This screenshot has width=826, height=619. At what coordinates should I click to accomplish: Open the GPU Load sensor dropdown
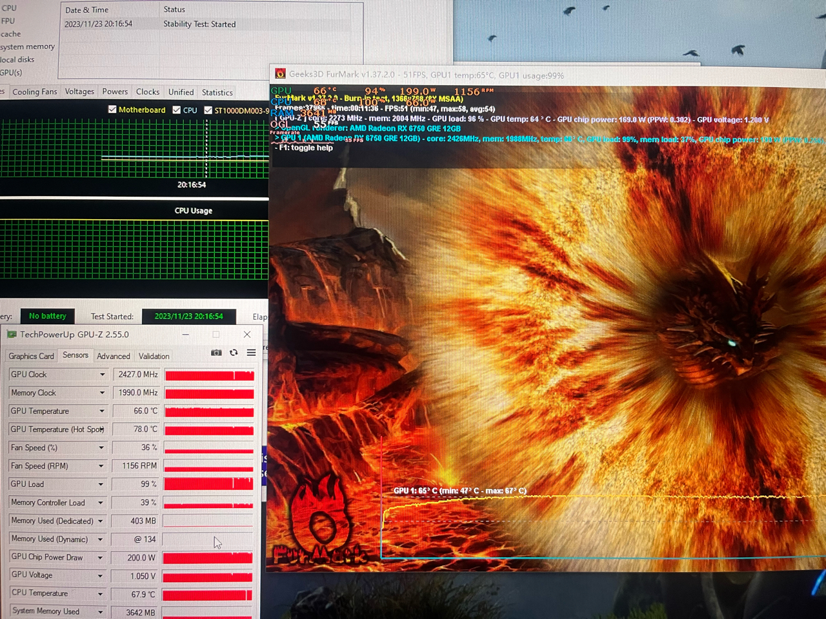101,484
